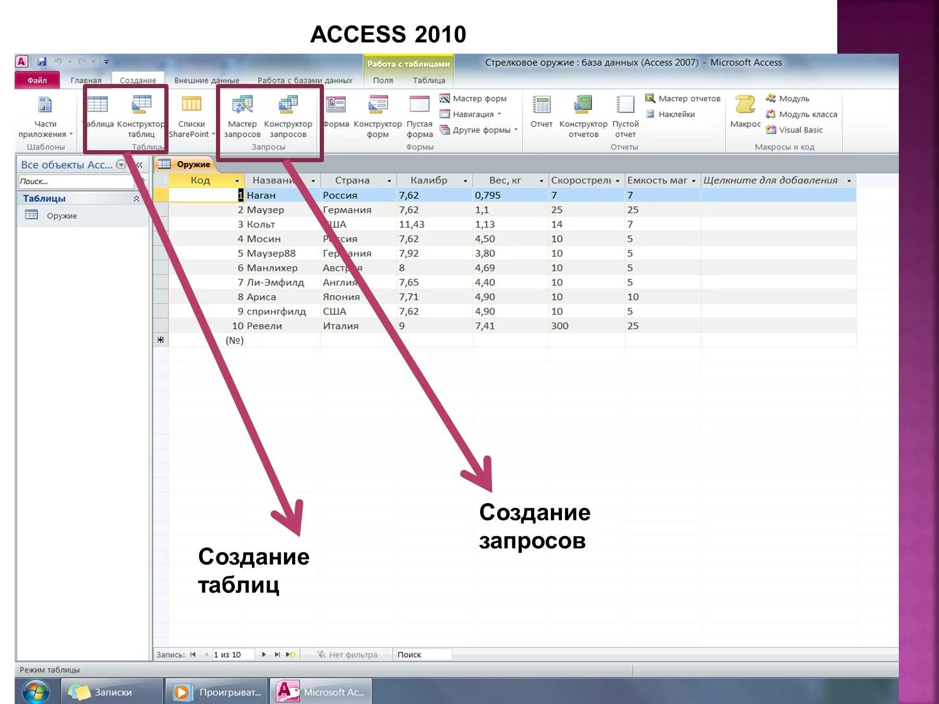Open Навигация dropdown
The height and width of the screenshot is (704, 939).
[x=470, y=114]
